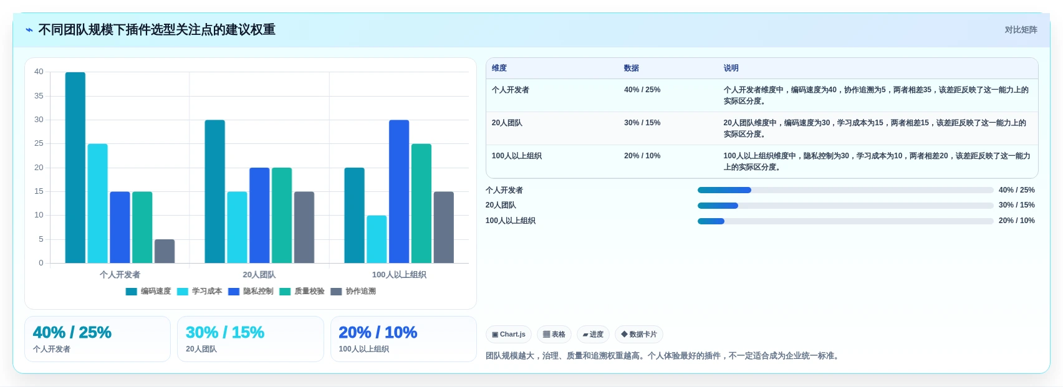This screenshot has width=1063, height=387.
Task: Click the chart title 不同团队规模下插件选型关注点的建议权重
Action: (x=156, y=30)
